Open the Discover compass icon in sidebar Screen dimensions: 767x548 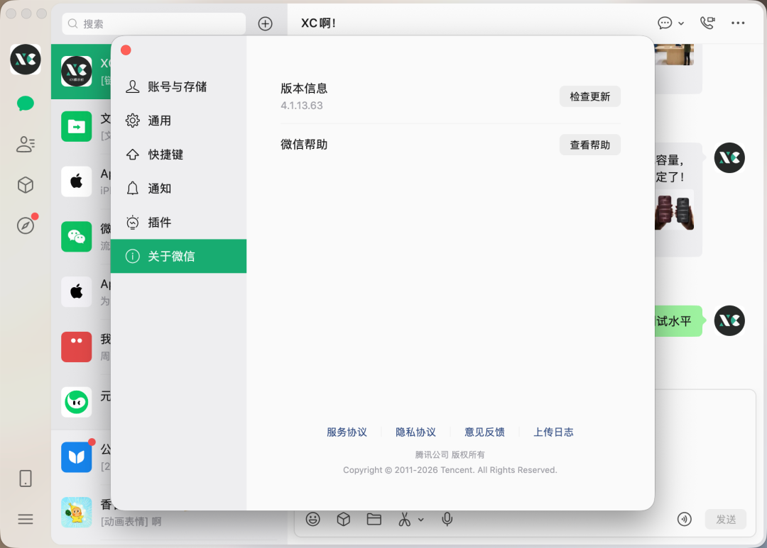coord(26,225)
